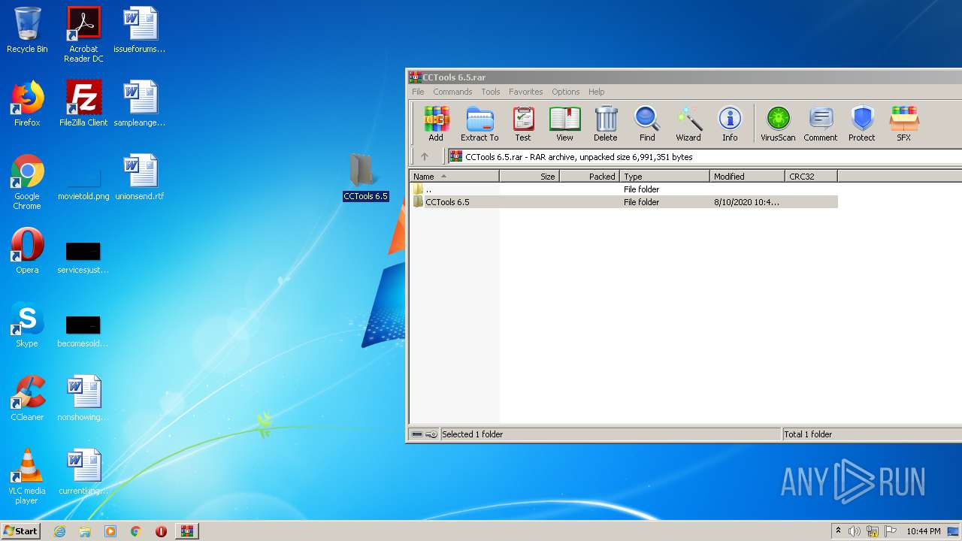Open the File menu
962x541 pixels.
coord(418,92)
